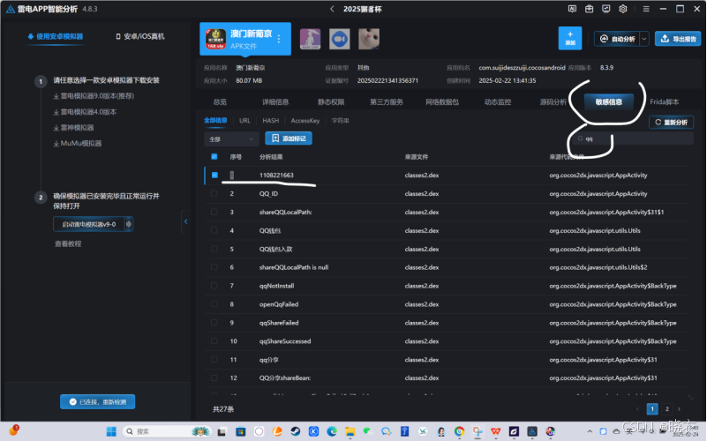Download 雷电模拟器4.0版本
The image size is (707, 441).
[x=85, y=112]
